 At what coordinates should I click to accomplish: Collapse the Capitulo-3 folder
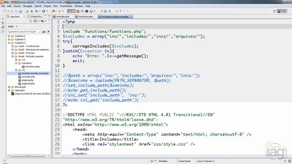pos(9,43)
